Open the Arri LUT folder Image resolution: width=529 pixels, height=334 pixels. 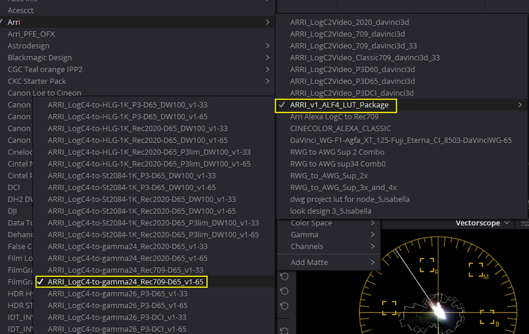point(137,22)
